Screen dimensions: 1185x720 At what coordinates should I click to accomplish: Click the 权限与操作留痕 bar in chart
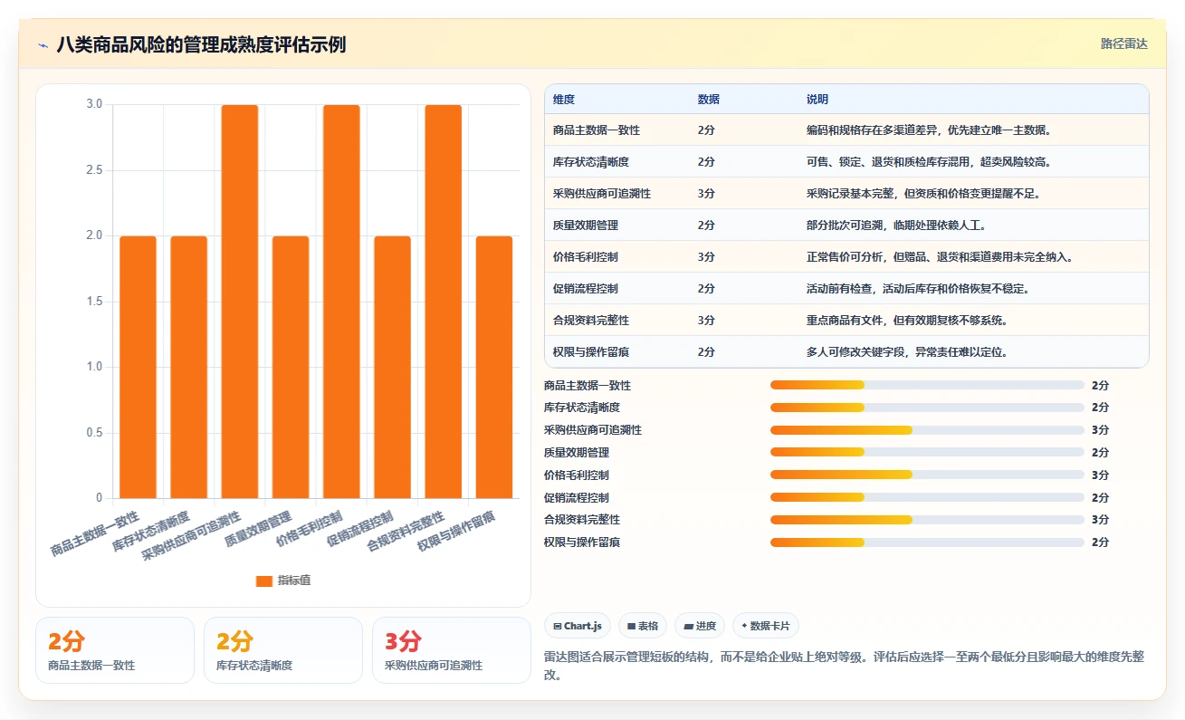coord(494,367)
